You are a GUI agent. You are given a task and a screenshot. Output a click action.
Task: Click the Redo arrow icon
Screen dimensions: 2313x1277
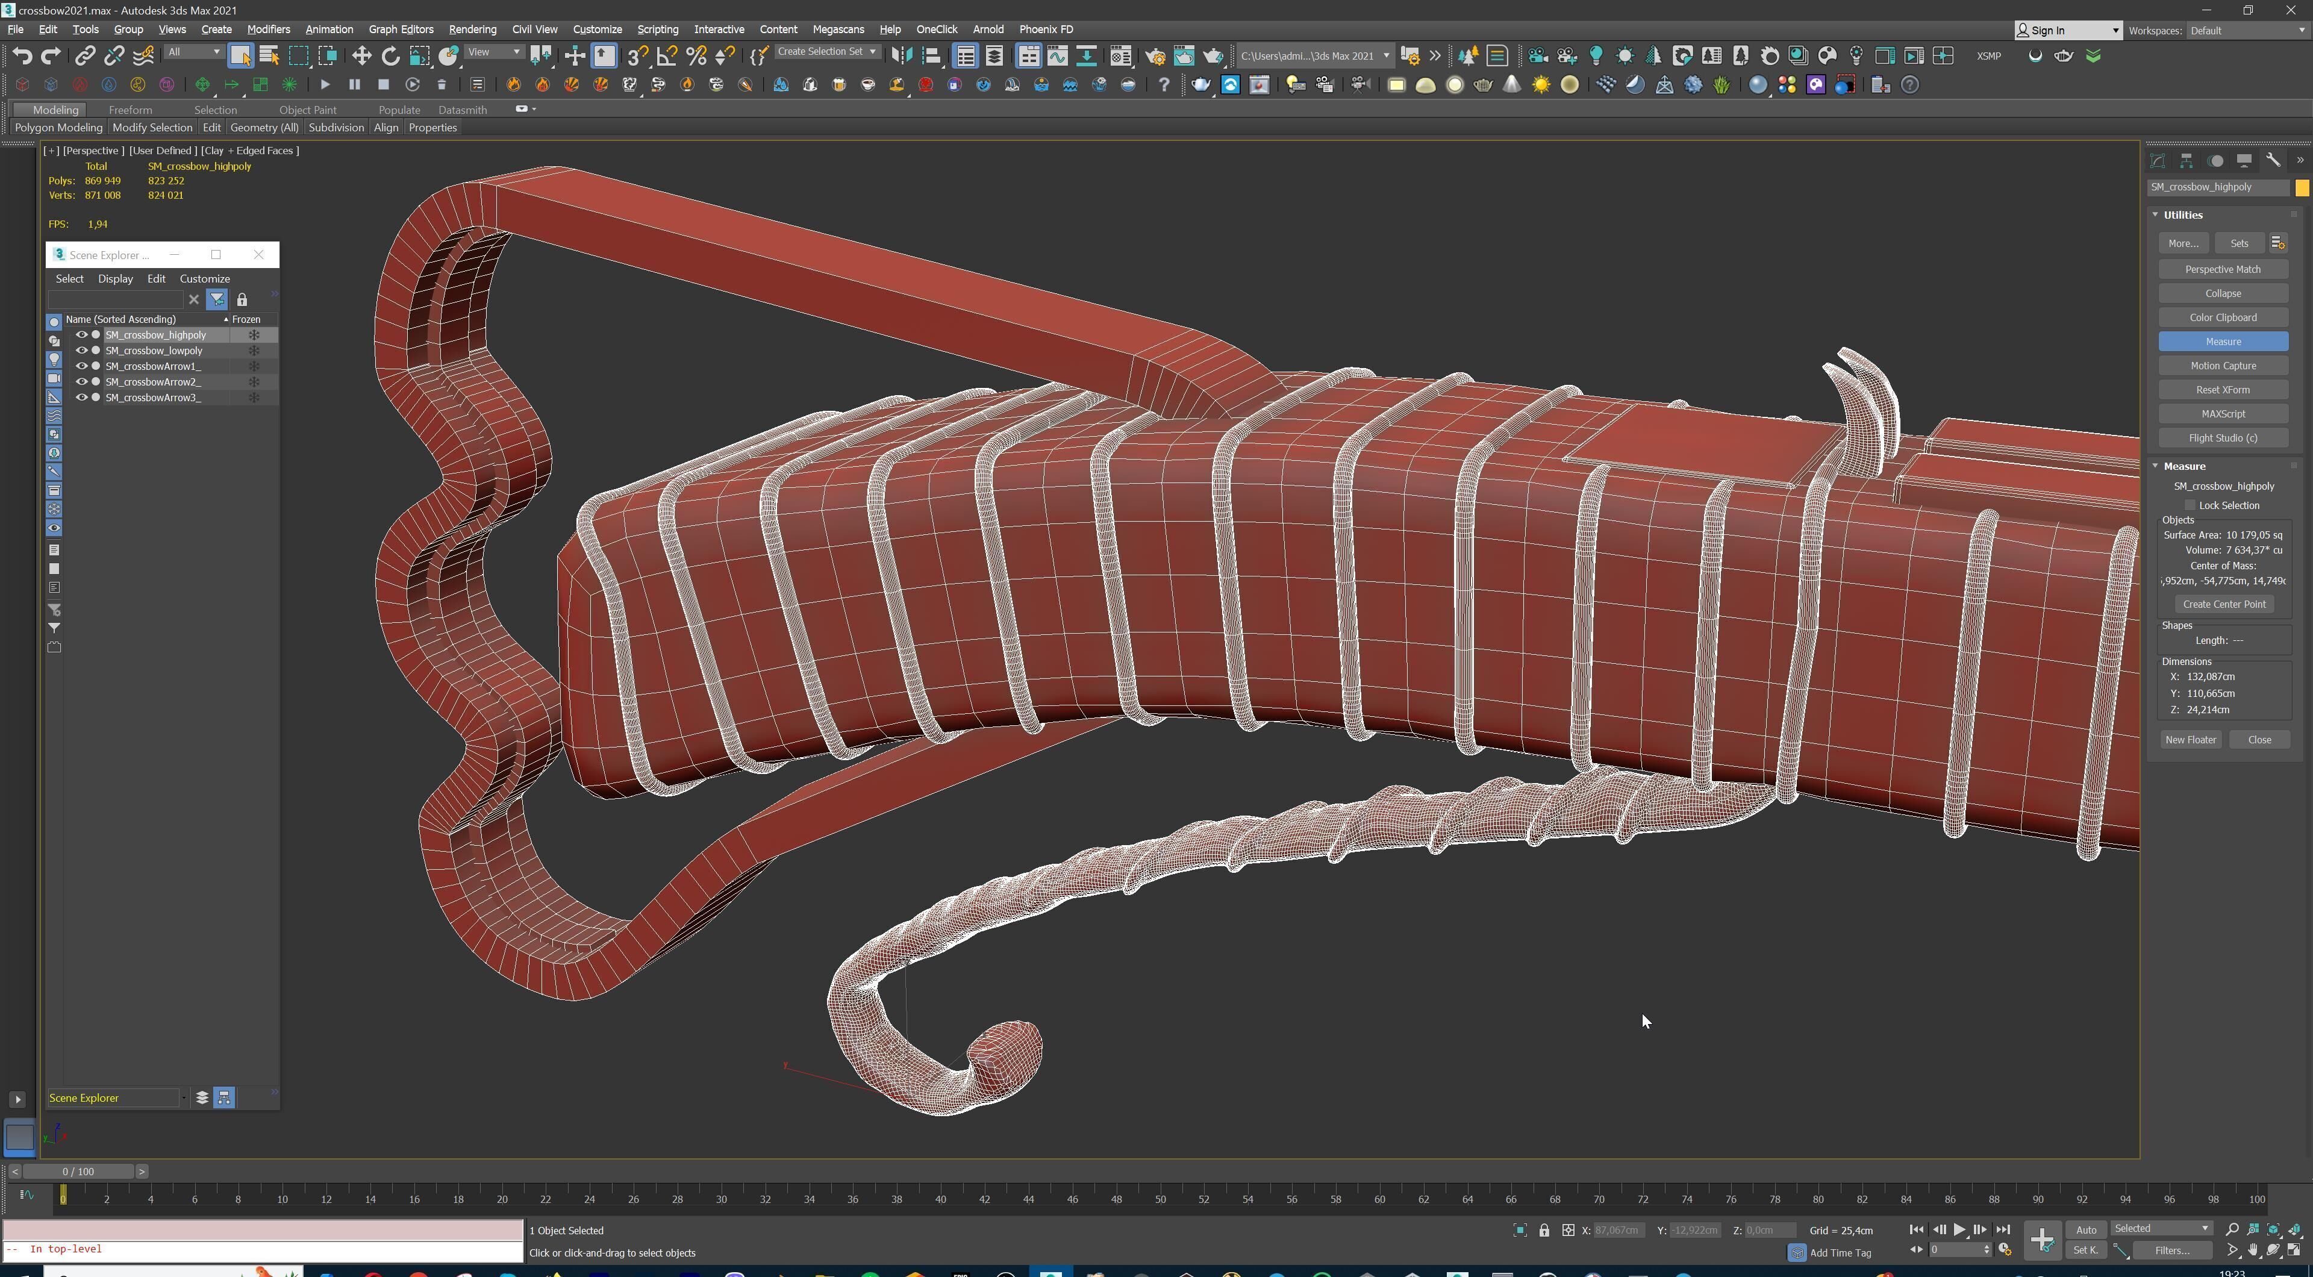click(51, 55)
